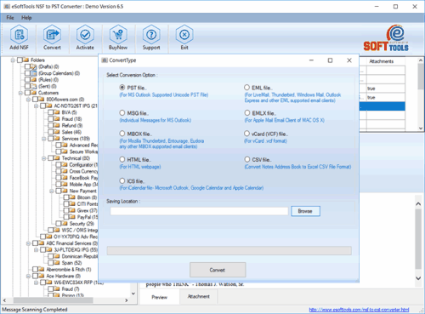Viewport: 425px width, 314px height.
Task: Open the Support help icon
Action: click(x=151, y=35)
